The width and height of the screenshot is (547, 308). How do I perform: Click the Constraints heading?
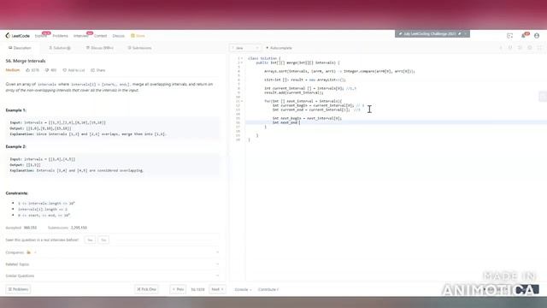pyautogui.click(x=17, y=193)
